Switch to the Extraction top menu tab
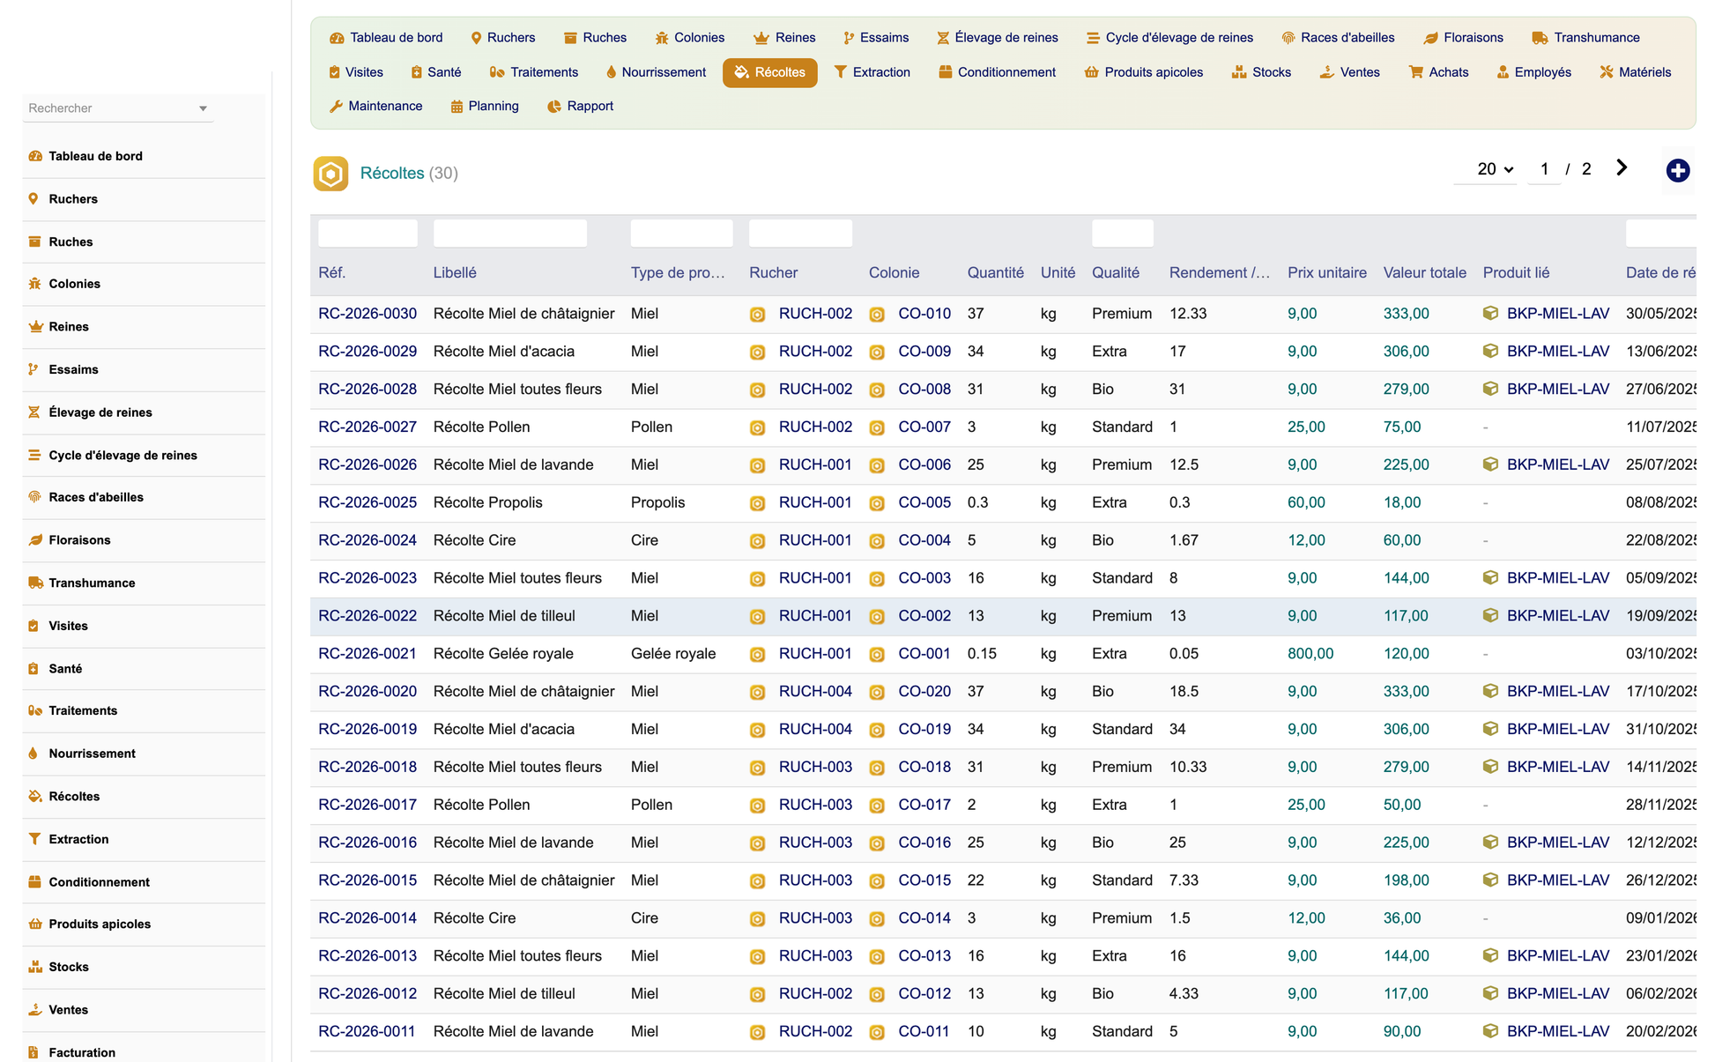Viewport: 1715px width, 1062px height. [872, 72]
